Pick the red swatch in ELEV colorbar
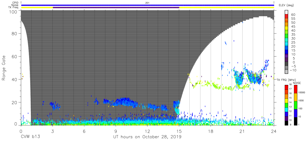The height and width of the screenshot is (142, 308). [x=287, y=16]
